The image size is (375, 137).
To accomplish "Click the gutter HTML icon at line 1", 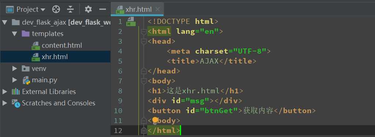I will (x=131, y=21).
